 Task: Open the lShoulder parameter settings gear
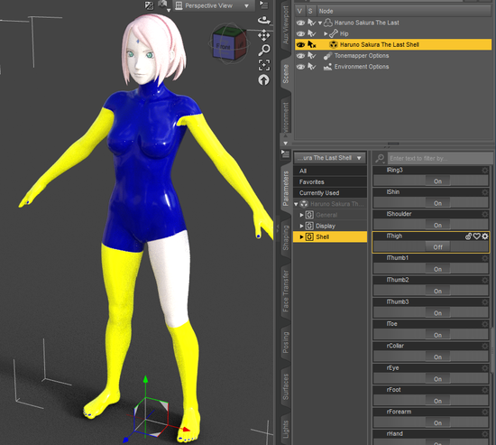(x=485, y=215)
